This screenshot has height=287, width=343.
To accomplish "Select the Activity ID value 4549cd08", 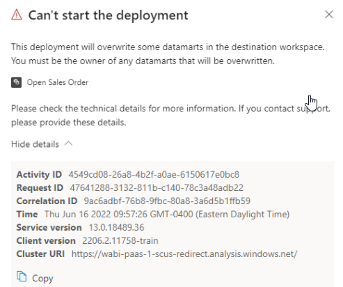I will (x=154, y=175).
